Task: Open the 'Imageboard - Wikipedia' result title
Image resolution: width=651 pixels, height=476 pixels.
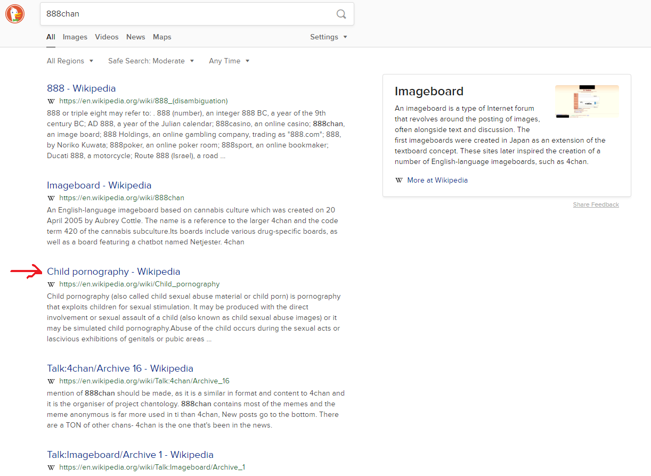Action: 99,185
